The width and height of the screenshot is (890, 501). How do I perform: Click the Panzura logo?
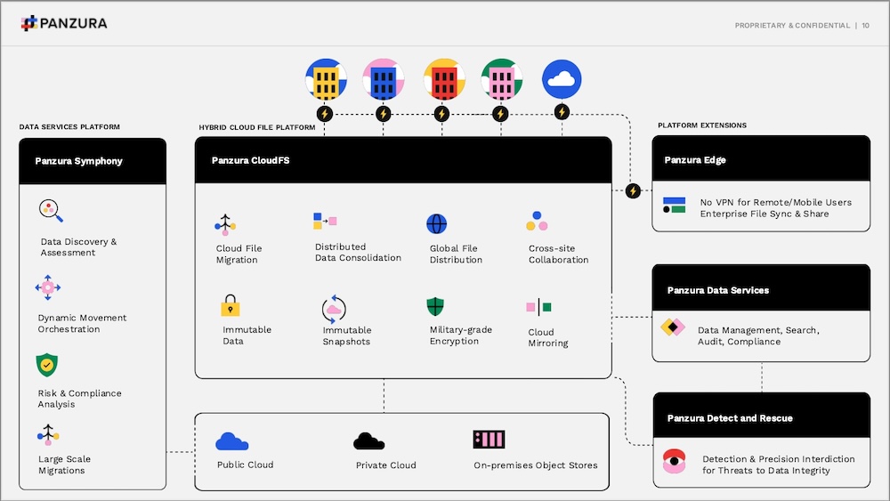[63, 23]
